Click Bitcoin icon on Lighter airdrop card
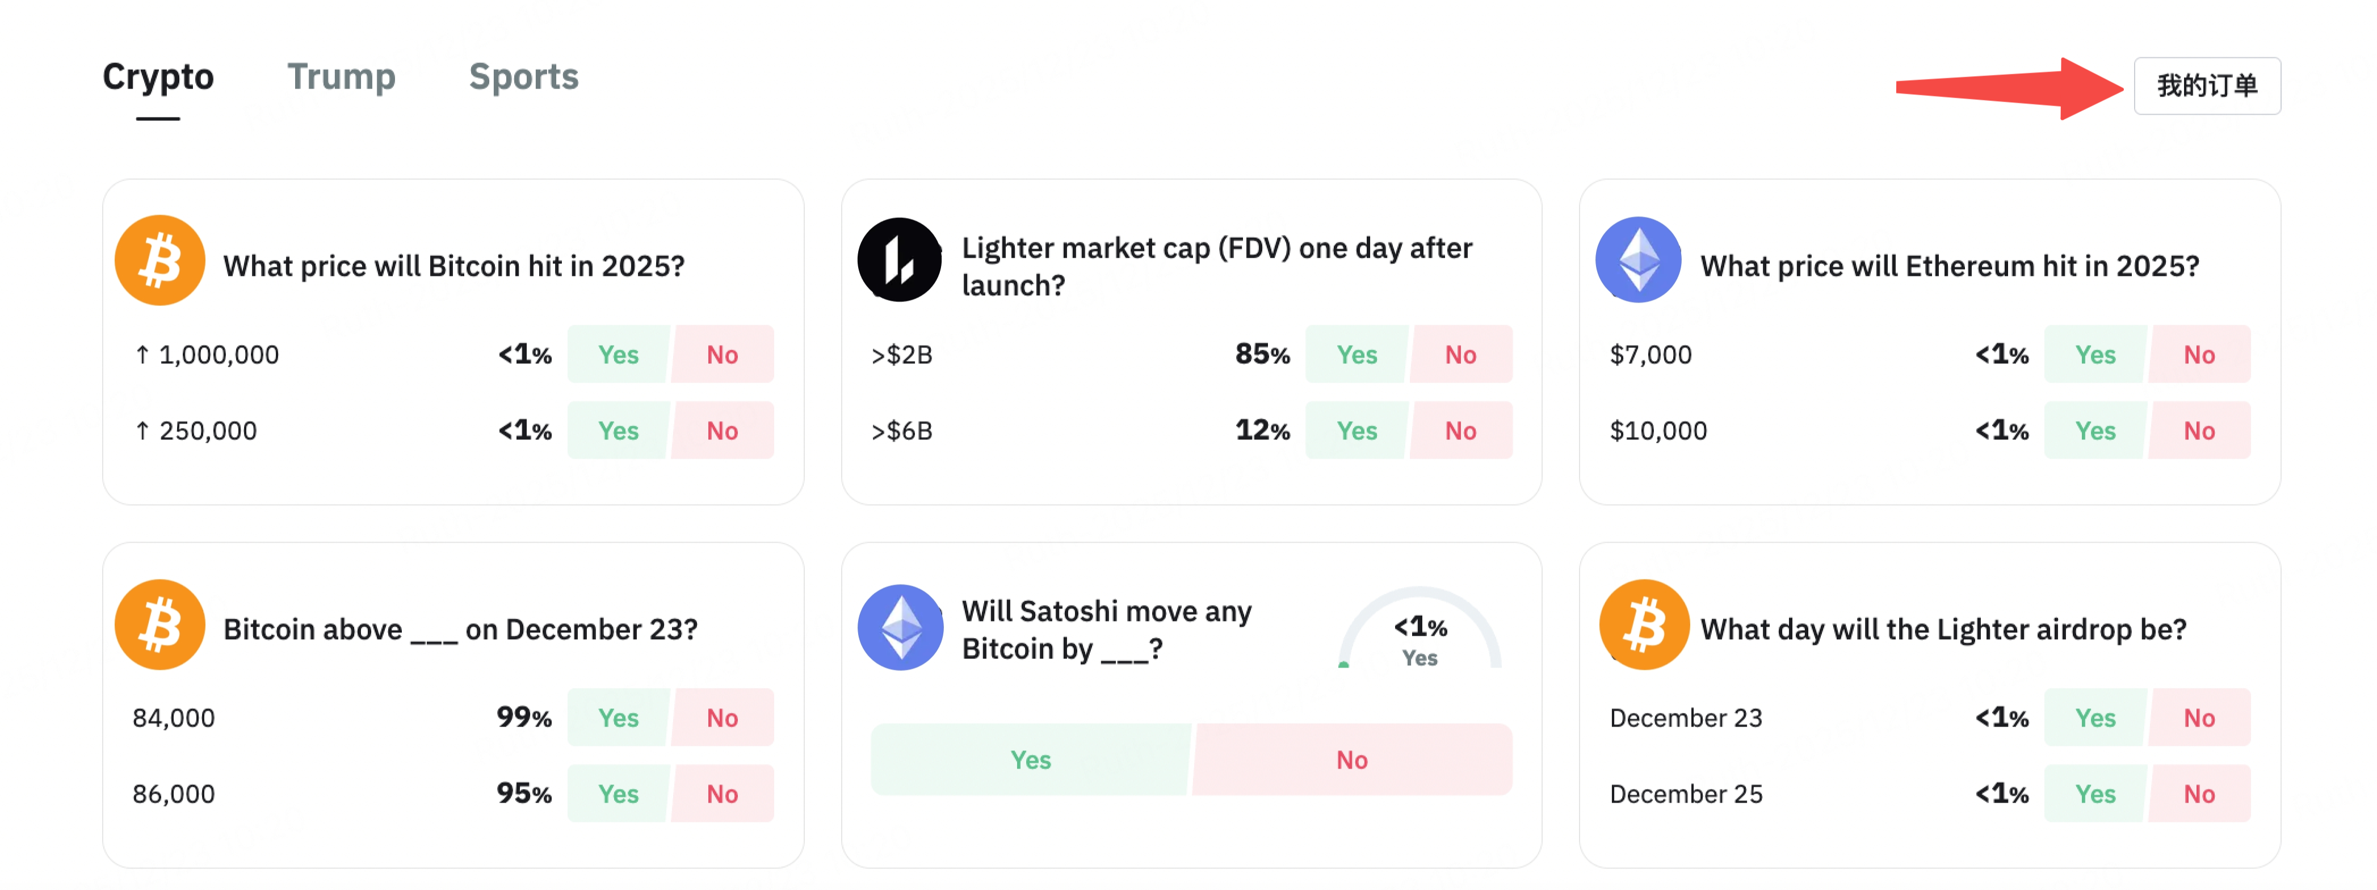 click(1644, 625)
